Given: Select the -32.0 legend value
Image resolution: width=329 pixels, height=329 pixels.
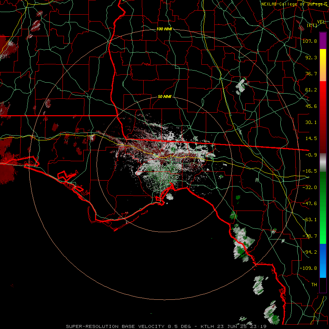Looking at the screenshot, I should 310,187.
